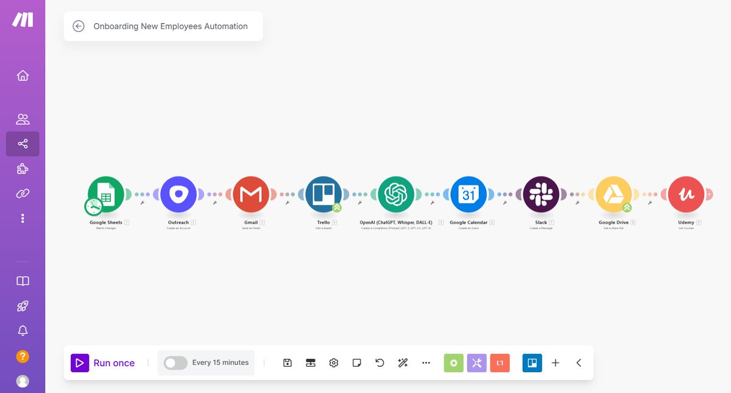Screen dimensions: 731x393
Task: Add a note using the note icon
Action: click(356, 363)
